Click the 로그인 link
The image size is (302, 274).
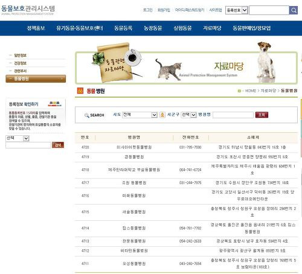pos(148,10)
